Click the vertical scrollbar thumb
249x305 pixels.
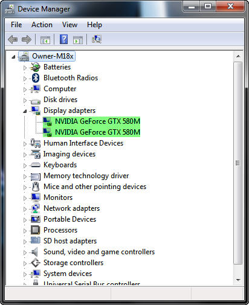[x=238, y=162]
